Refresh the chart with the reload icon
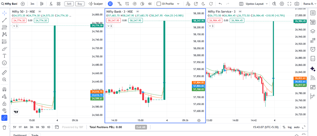 coord(211,4)
